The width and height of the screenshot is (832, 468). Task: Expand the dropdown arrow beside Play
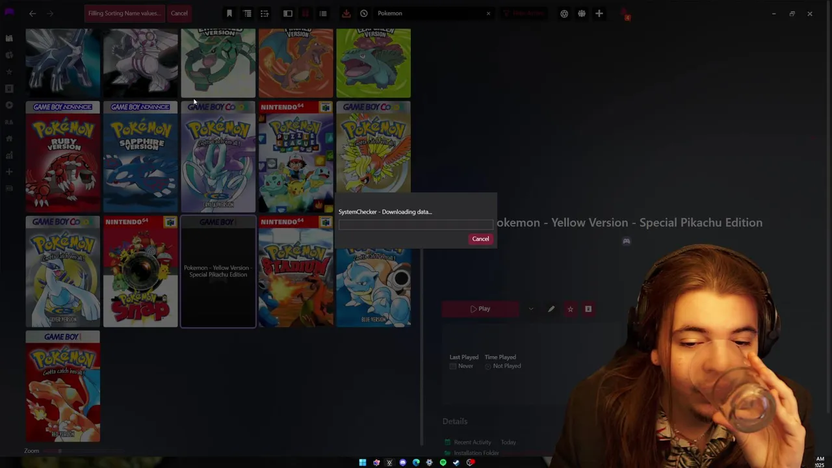pos(531,309)
